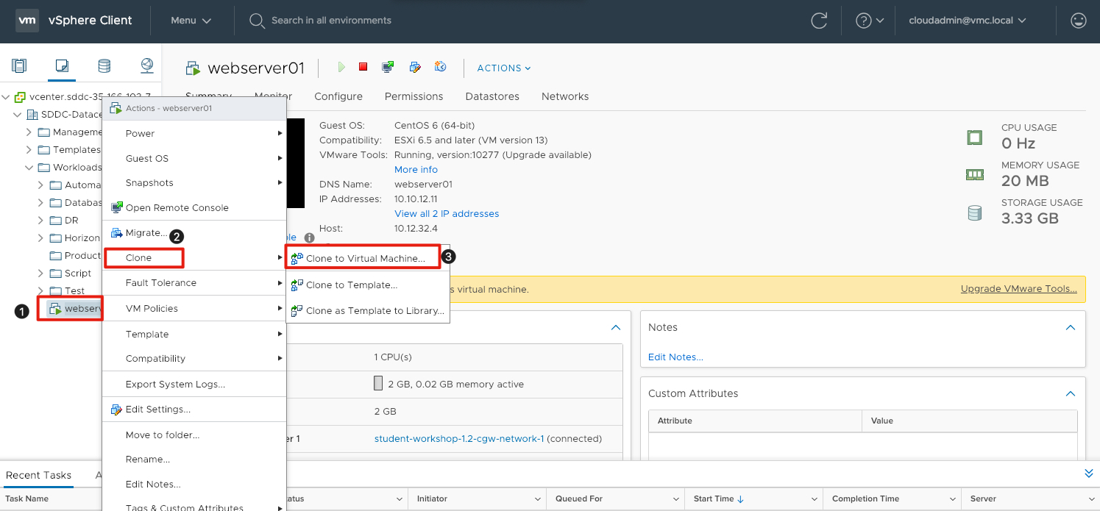Image resolution: width=1100 pixels, height=511 pixels.
Task: Open the ACTIONS dropdown
Action: pyautogui.click(x=504, y=68)
